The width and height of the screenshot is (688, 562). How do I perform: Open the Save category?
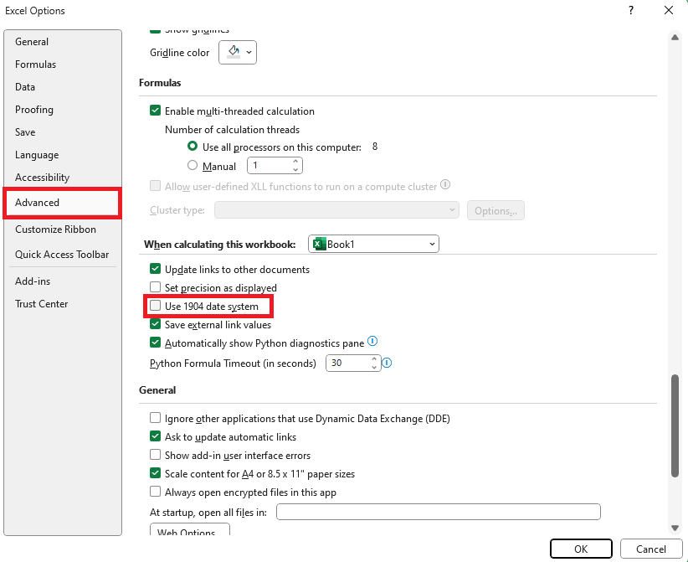(x=62, y=132)
